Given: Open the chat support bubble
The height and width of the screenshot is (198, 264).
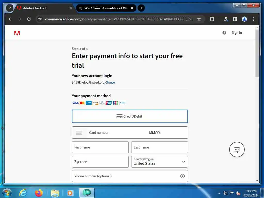Looking at the screenshot, I should 237,150.
